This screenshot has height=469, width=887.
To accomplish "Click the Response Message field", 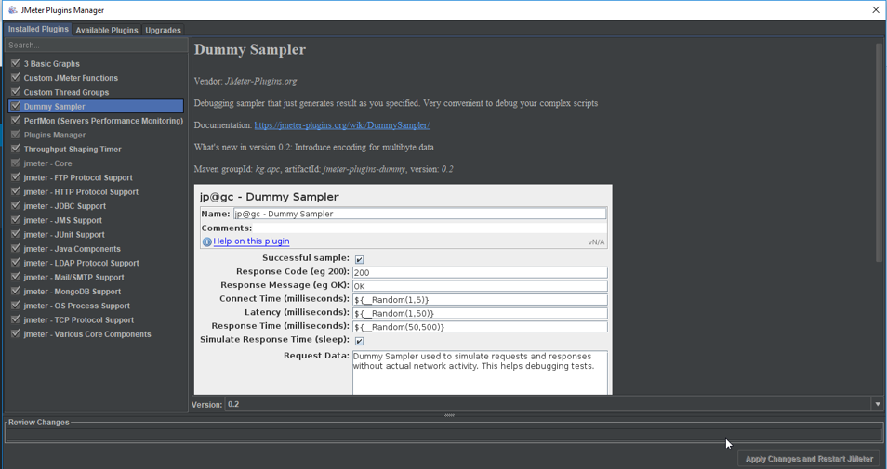I will [480, 286].
